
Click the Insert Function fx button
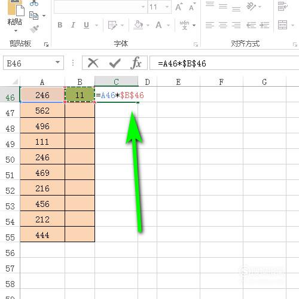pyautogui.click(x=136, y=63)
